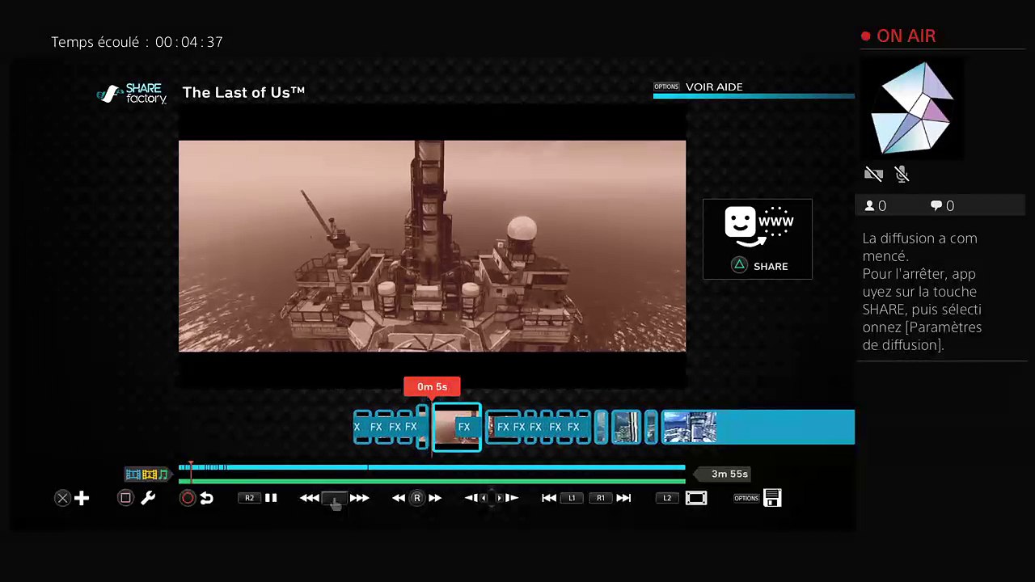The height and width of the screenshot is (582, 1035).
Task: Click the SHAREfactory logo
Action: point(132,94)
